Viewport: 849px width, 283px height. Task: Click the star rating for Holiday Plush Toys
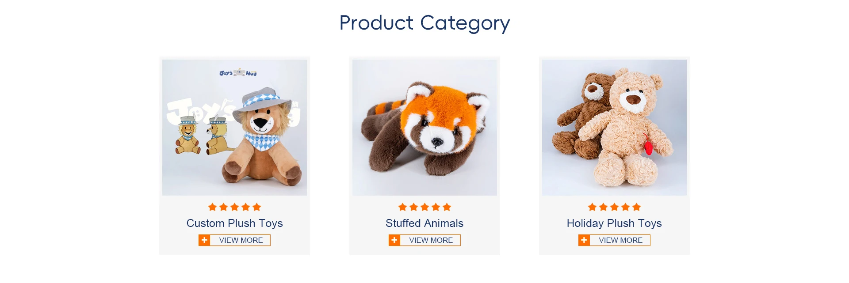pos(614,207)
